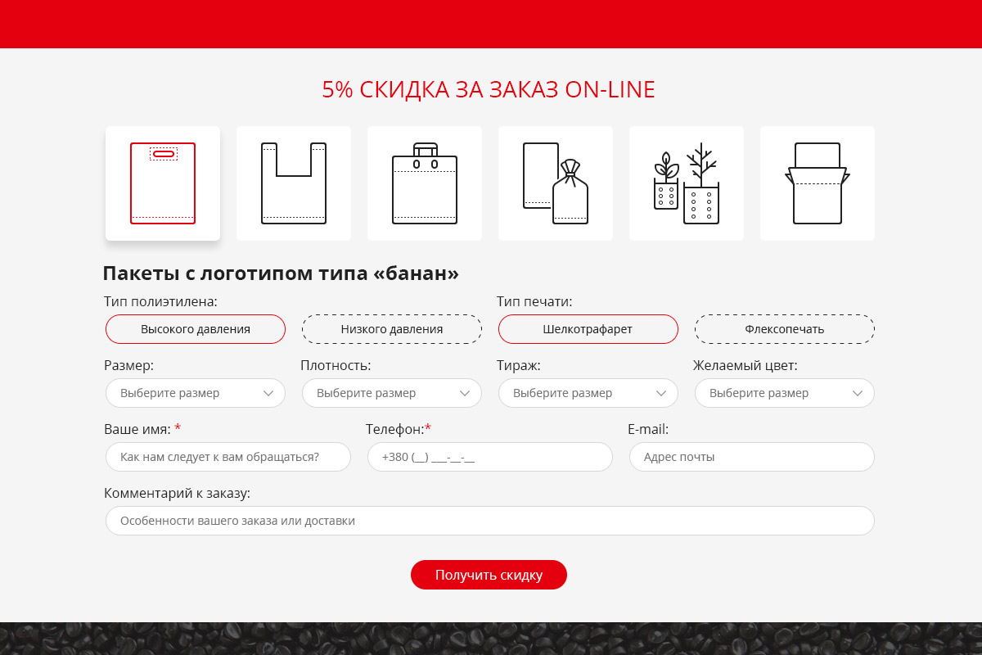The width and height of the screenshot is (982, 655).
Task: Select the banana-type die-cut handle bag icon
Action: click(x=163, y=183)
